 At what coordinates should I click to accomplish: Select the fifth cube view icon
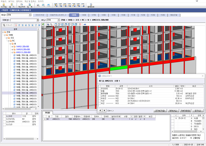(69, 24)
